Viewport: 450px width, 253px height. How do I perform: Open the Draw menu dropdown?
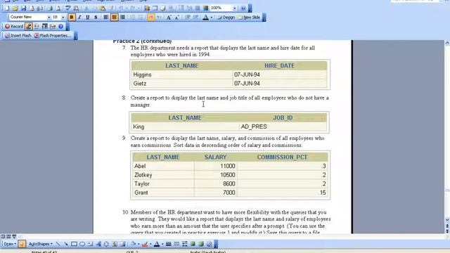[x=9, y=244]
